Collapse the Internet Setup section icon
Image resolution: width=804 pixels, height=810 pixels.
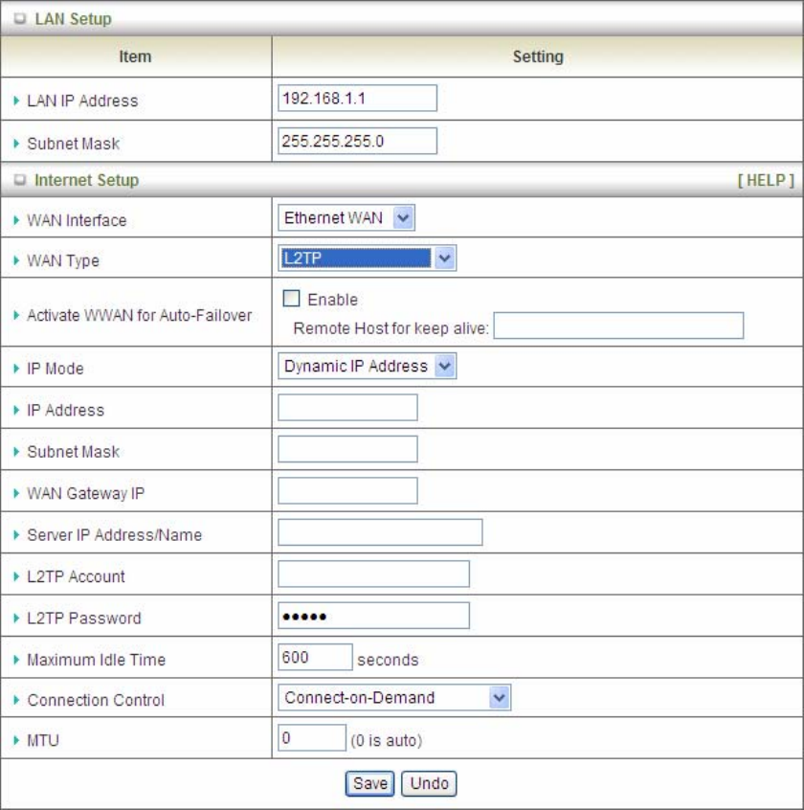21,180
